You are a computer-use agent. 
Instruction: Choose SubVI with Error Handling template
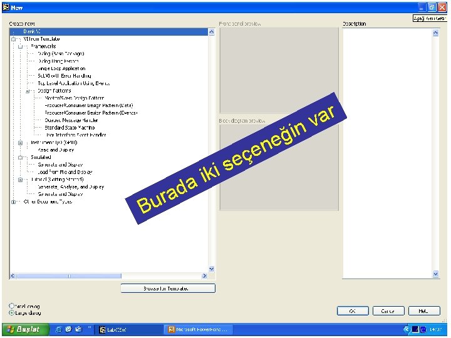64,76
